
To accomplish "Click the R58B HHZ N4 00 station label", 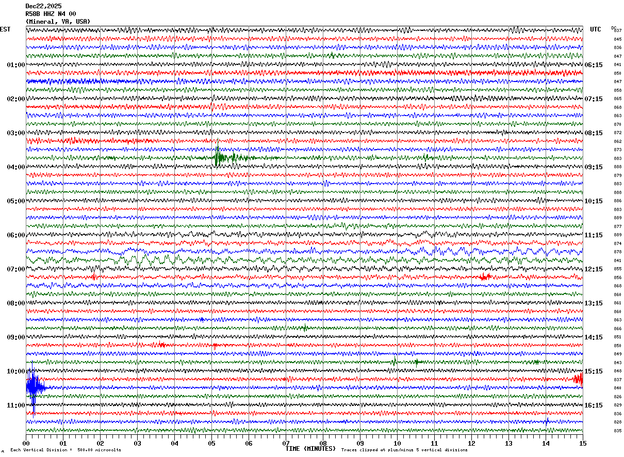I will 51,14.
